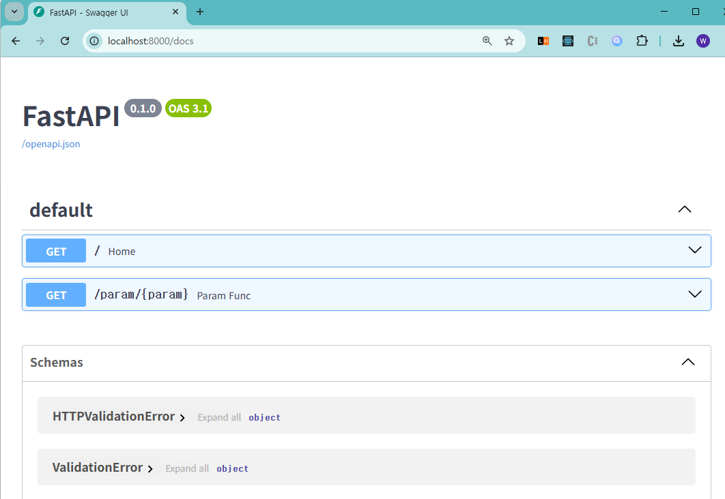Maximize the browser window

pos(696,12)
